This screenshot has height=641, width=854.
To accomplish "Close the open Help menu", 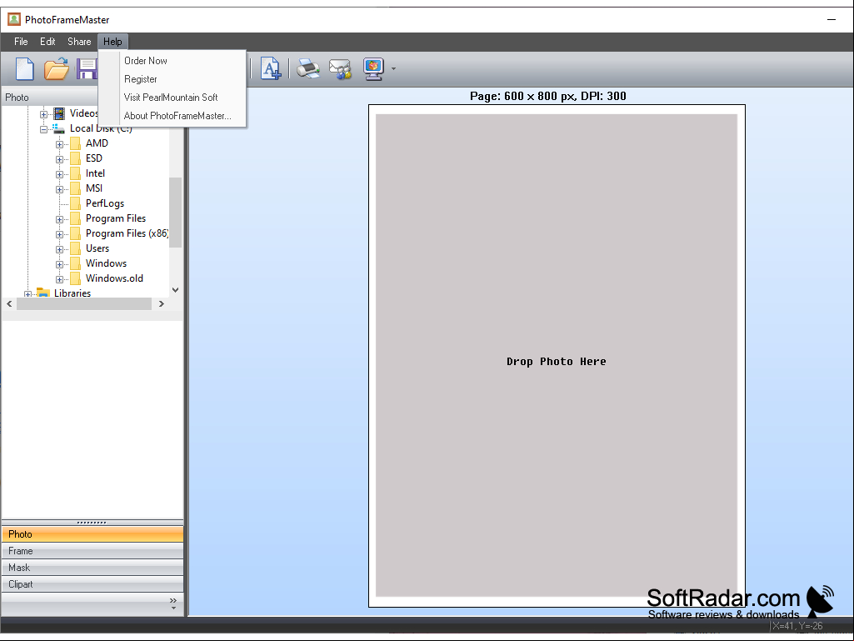I will (x=112, y=42).
